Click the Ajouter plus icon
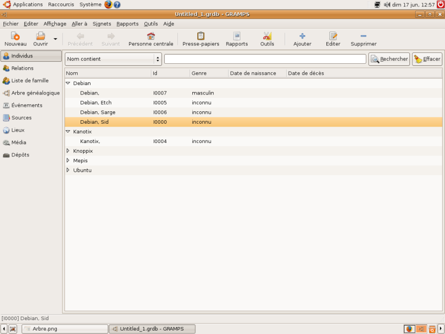 (x=302, y=36)
